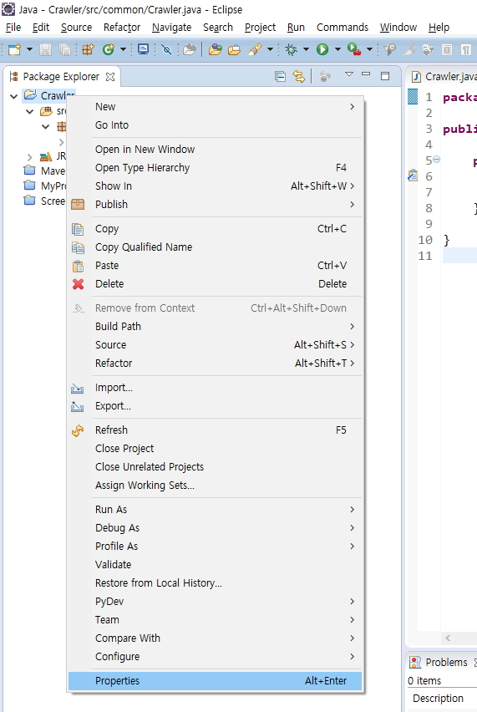
Task: Open the Navigate menu
Action: pyautogui.click(x=171, y=28)
